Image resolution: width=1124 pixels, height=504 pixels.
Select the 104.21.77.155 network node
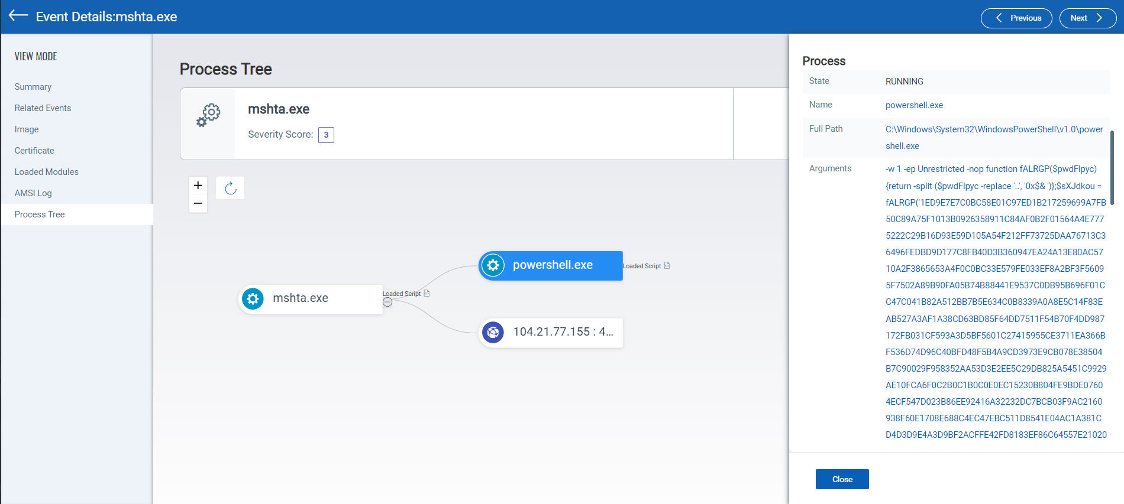tap(550, 332)
